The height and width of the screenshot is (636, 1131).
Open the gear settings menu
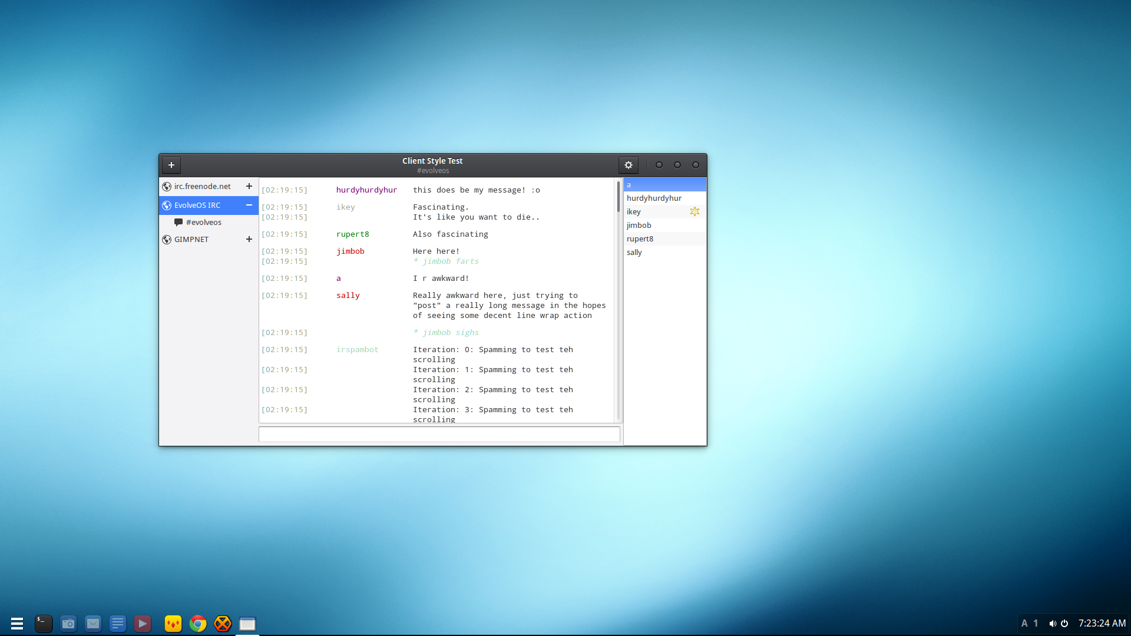point(629,165)
